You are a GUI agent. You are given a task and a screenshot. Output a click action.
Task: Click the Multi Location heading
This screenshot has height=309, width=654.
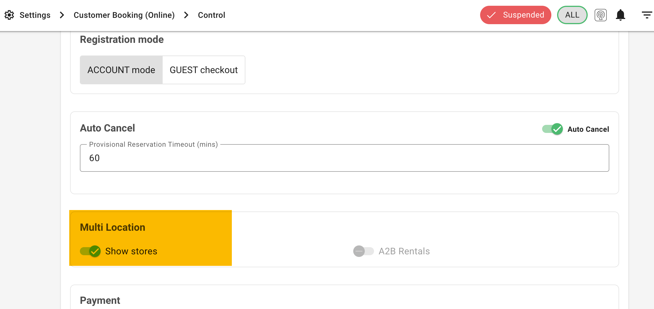click(112, 227)
